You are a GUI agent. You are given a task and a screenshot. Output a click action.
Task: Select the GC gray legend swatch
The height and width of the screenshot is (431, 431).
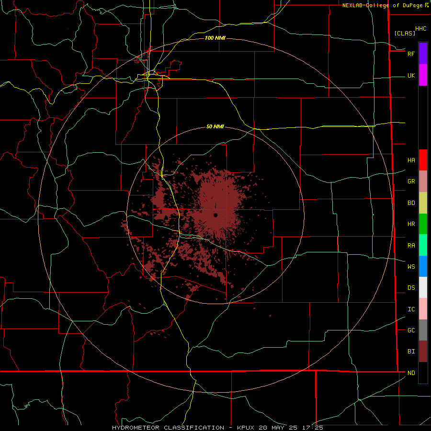point(423,330)
